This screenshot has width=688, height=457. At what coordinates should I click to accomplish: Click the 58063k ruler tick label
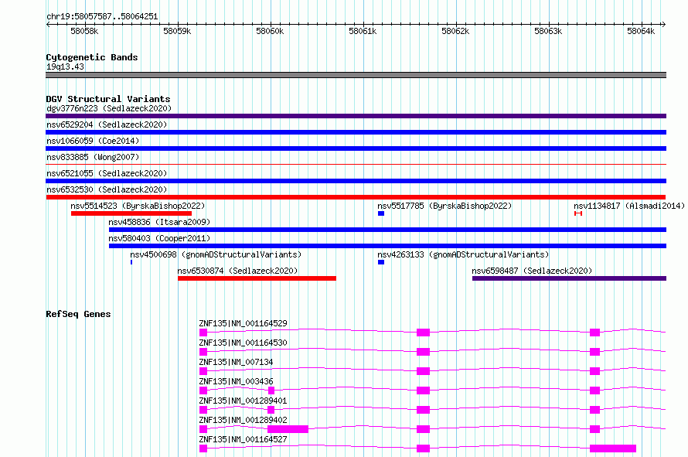pyautogui.click(x=548, y=31)
